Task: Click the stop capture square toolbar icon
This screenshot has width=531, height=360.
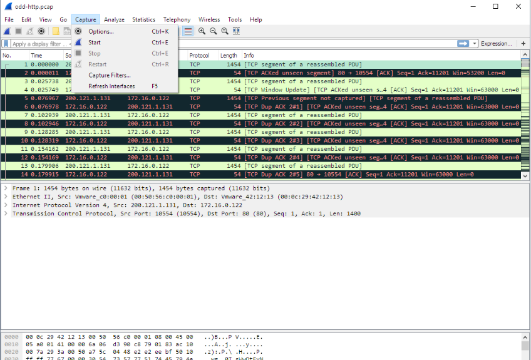Action: tap(19, 31)
